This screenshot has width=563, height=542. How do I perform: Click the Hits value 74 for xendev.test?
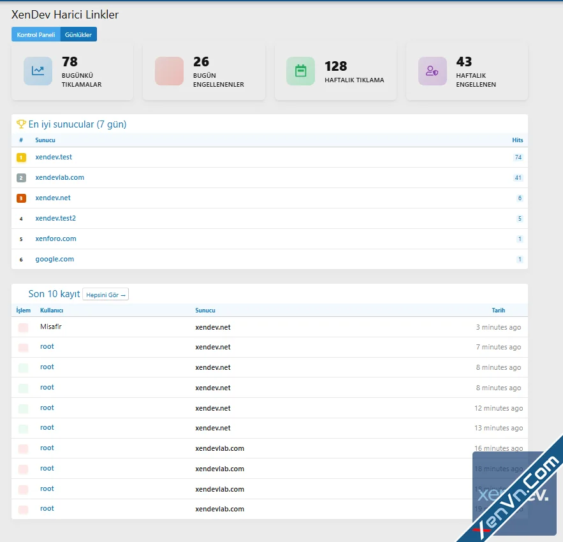click(x=518, y=157)
